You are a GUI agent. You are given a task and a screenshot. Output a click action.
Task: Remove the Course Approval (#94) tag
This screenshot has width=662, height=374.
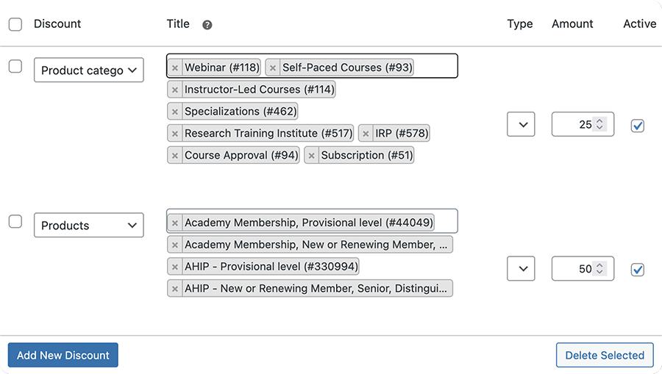pos(175,156)
